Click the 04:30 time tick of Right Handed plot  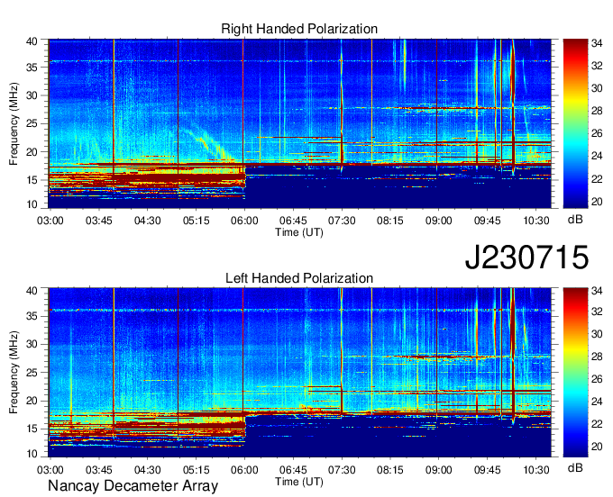147,221
